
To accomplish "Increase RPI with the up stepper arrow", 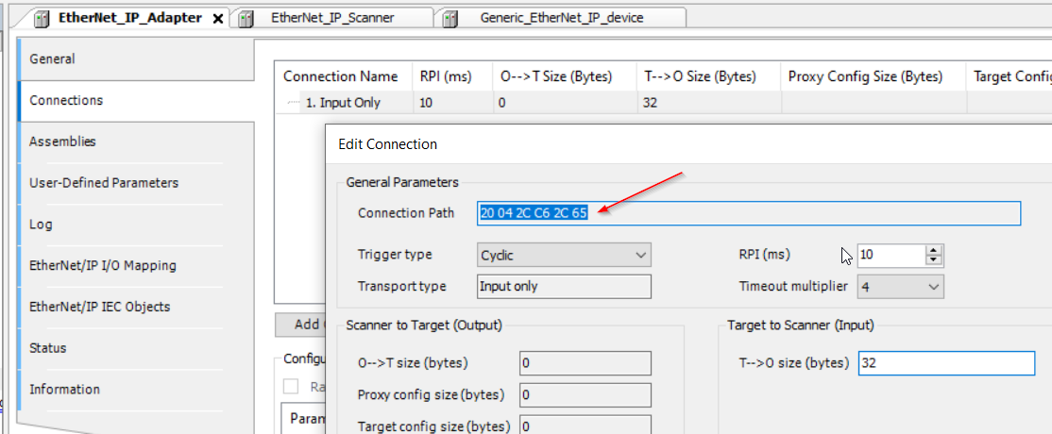I will (934, 249).
